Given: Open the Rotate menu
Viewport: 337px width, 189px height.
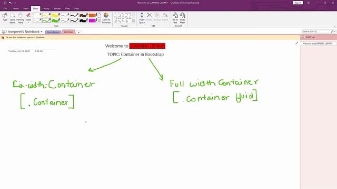Looking at the screenshot, I should click(165, 17).
